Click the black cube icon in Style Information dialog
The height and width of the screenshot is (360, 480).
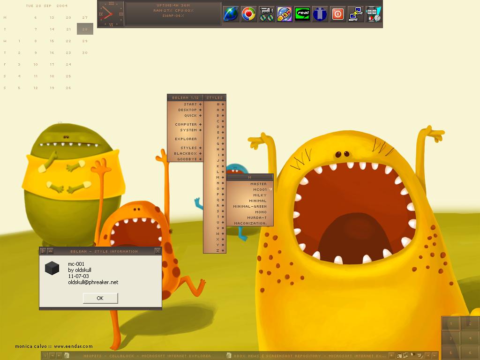click(52, 268)
